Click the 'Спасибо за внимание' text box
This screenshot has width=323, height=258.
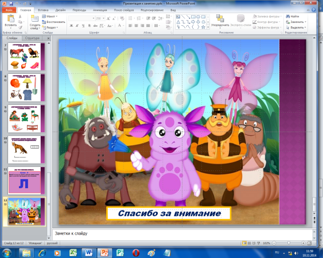pos(169,213)
